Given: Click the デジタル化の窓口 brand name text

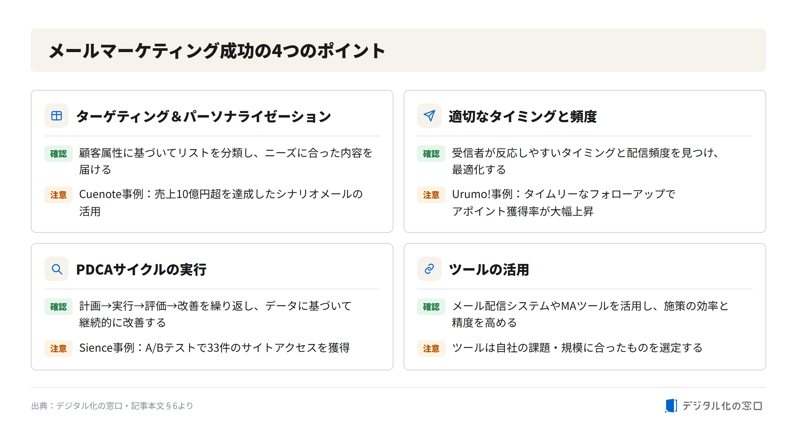Looking at the screenshot, I should (722, 406).
